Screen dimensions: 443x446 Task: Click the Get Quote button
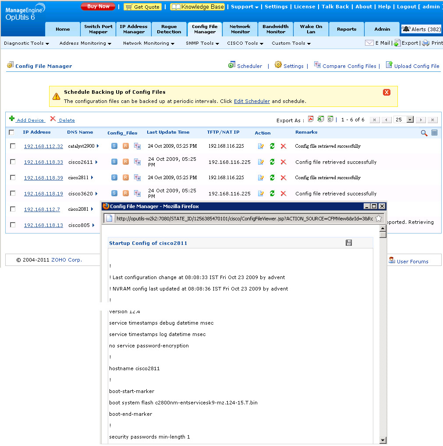click(x=142, y=7)
